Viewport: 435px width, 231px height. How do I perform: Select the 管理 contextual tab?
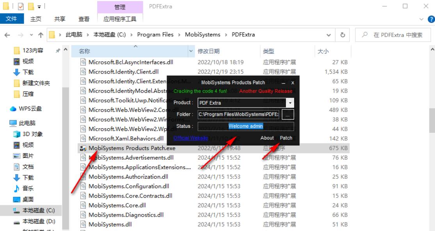tap(120, 7)
